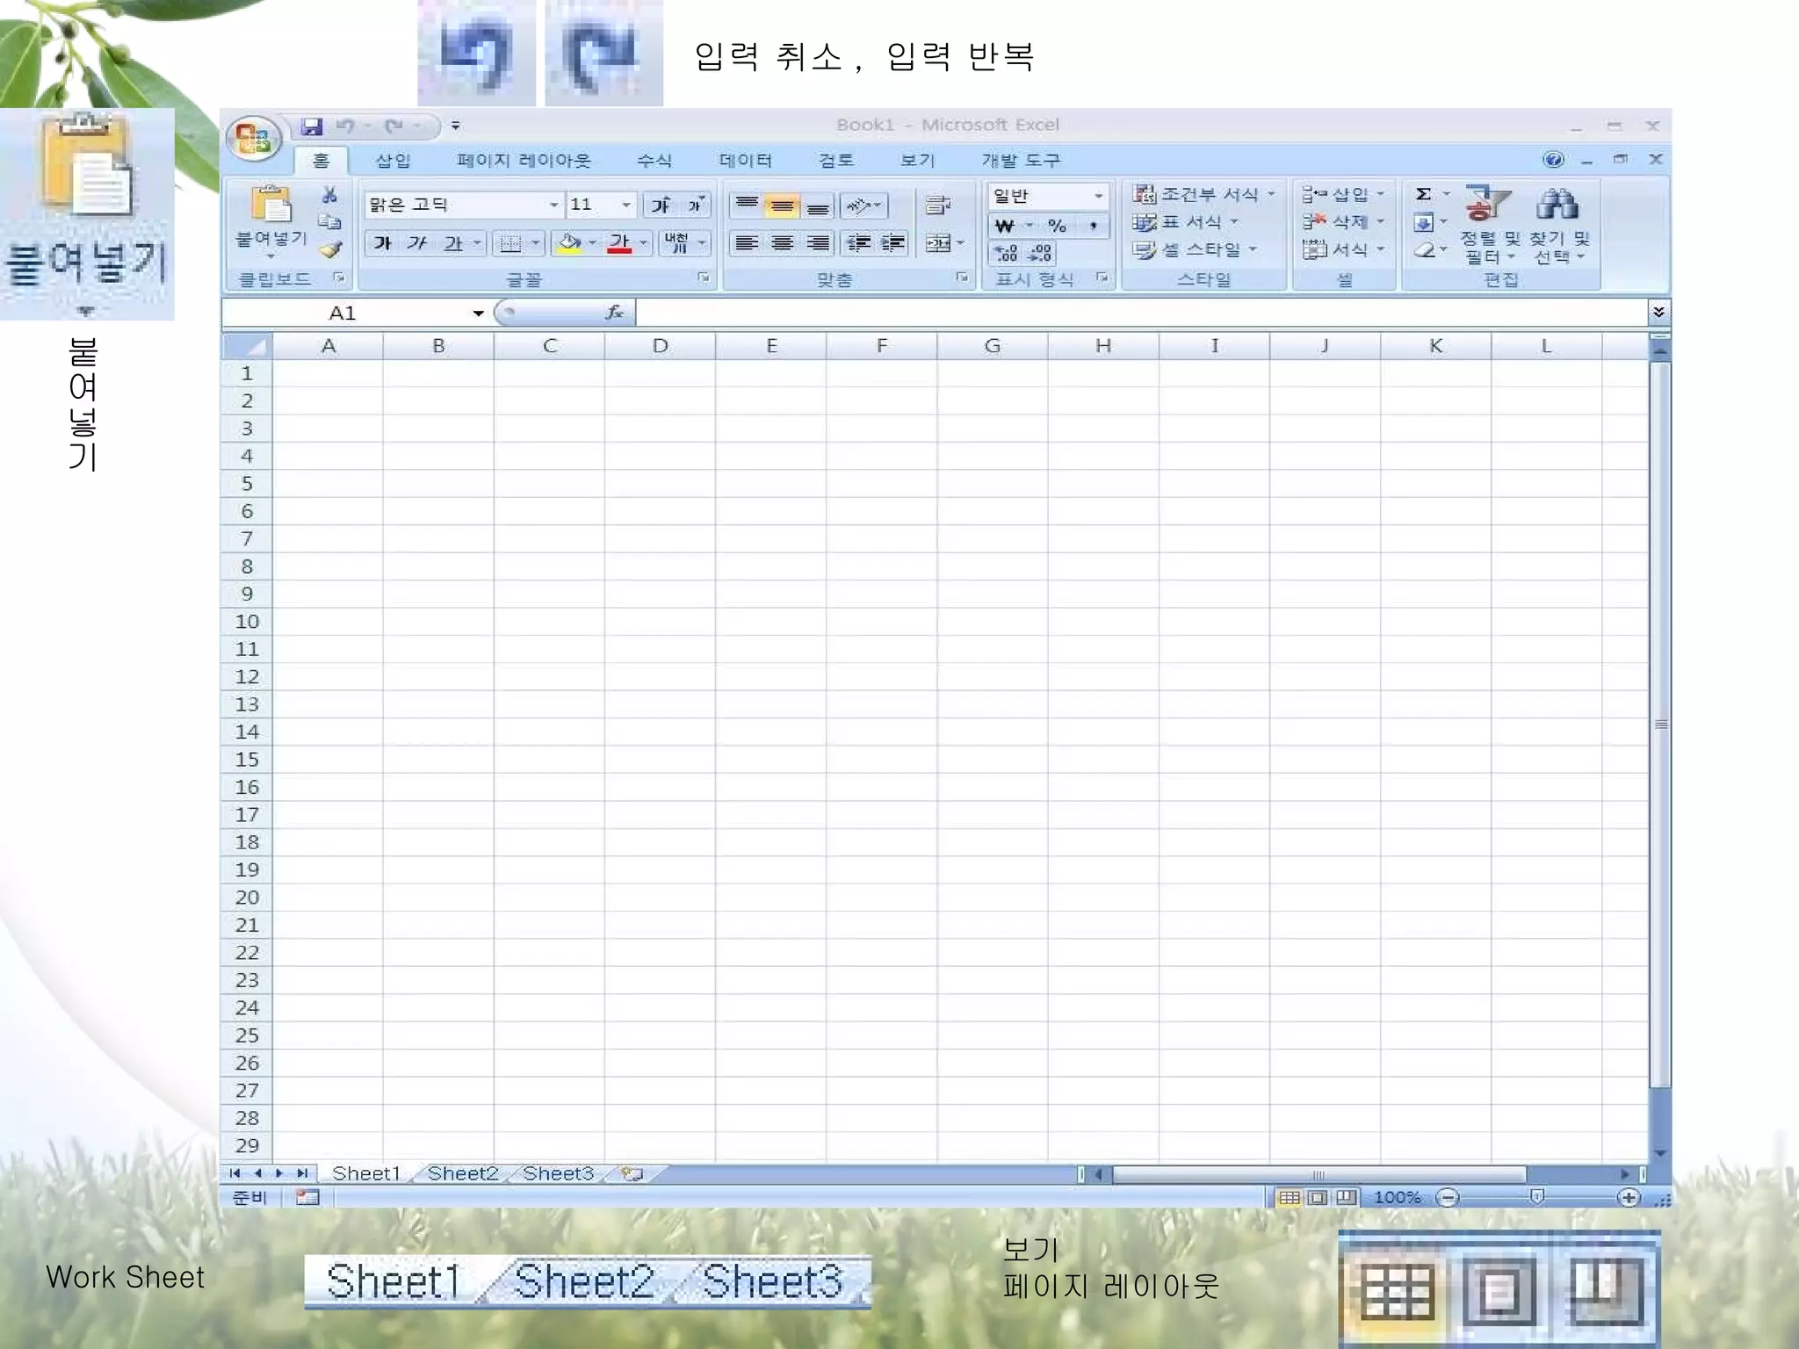The image size is (1799, 1349).
Task: Click the zoom slider handle
Action: [x=1536, y=1197]
